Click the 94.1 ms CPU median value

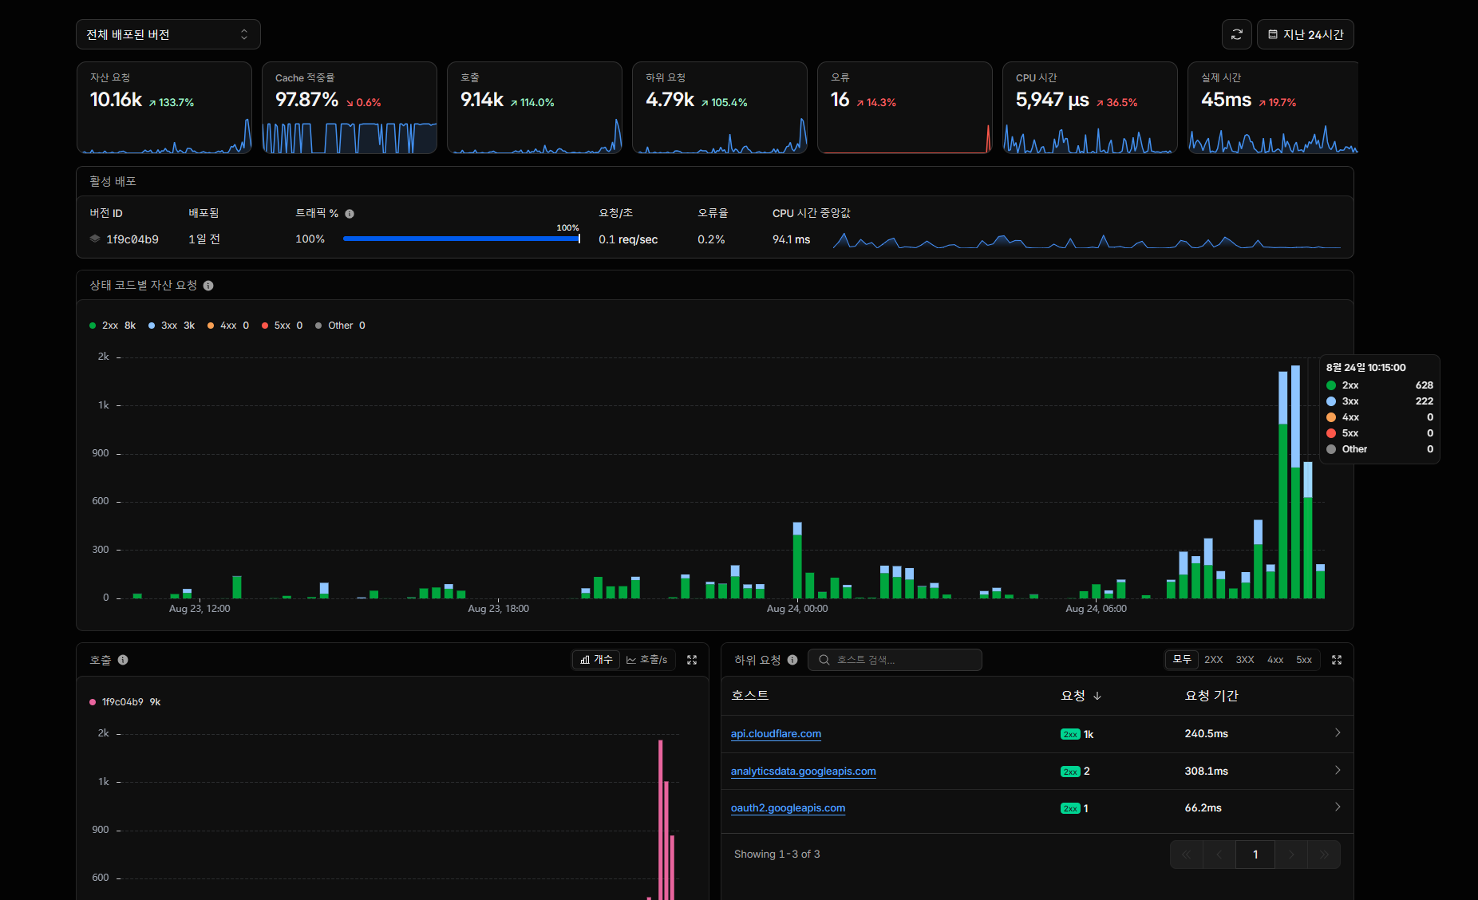pyautogui.click(x=791, y=239)
